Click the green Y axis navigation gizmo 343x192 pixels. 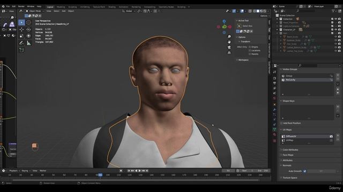coord(224,27)
